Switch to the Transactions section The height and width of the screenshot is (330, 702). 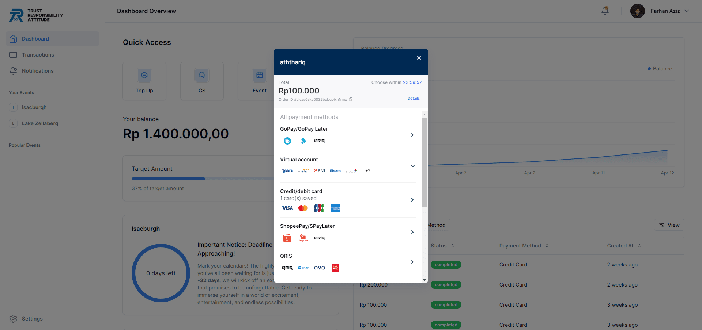point(38,54)
